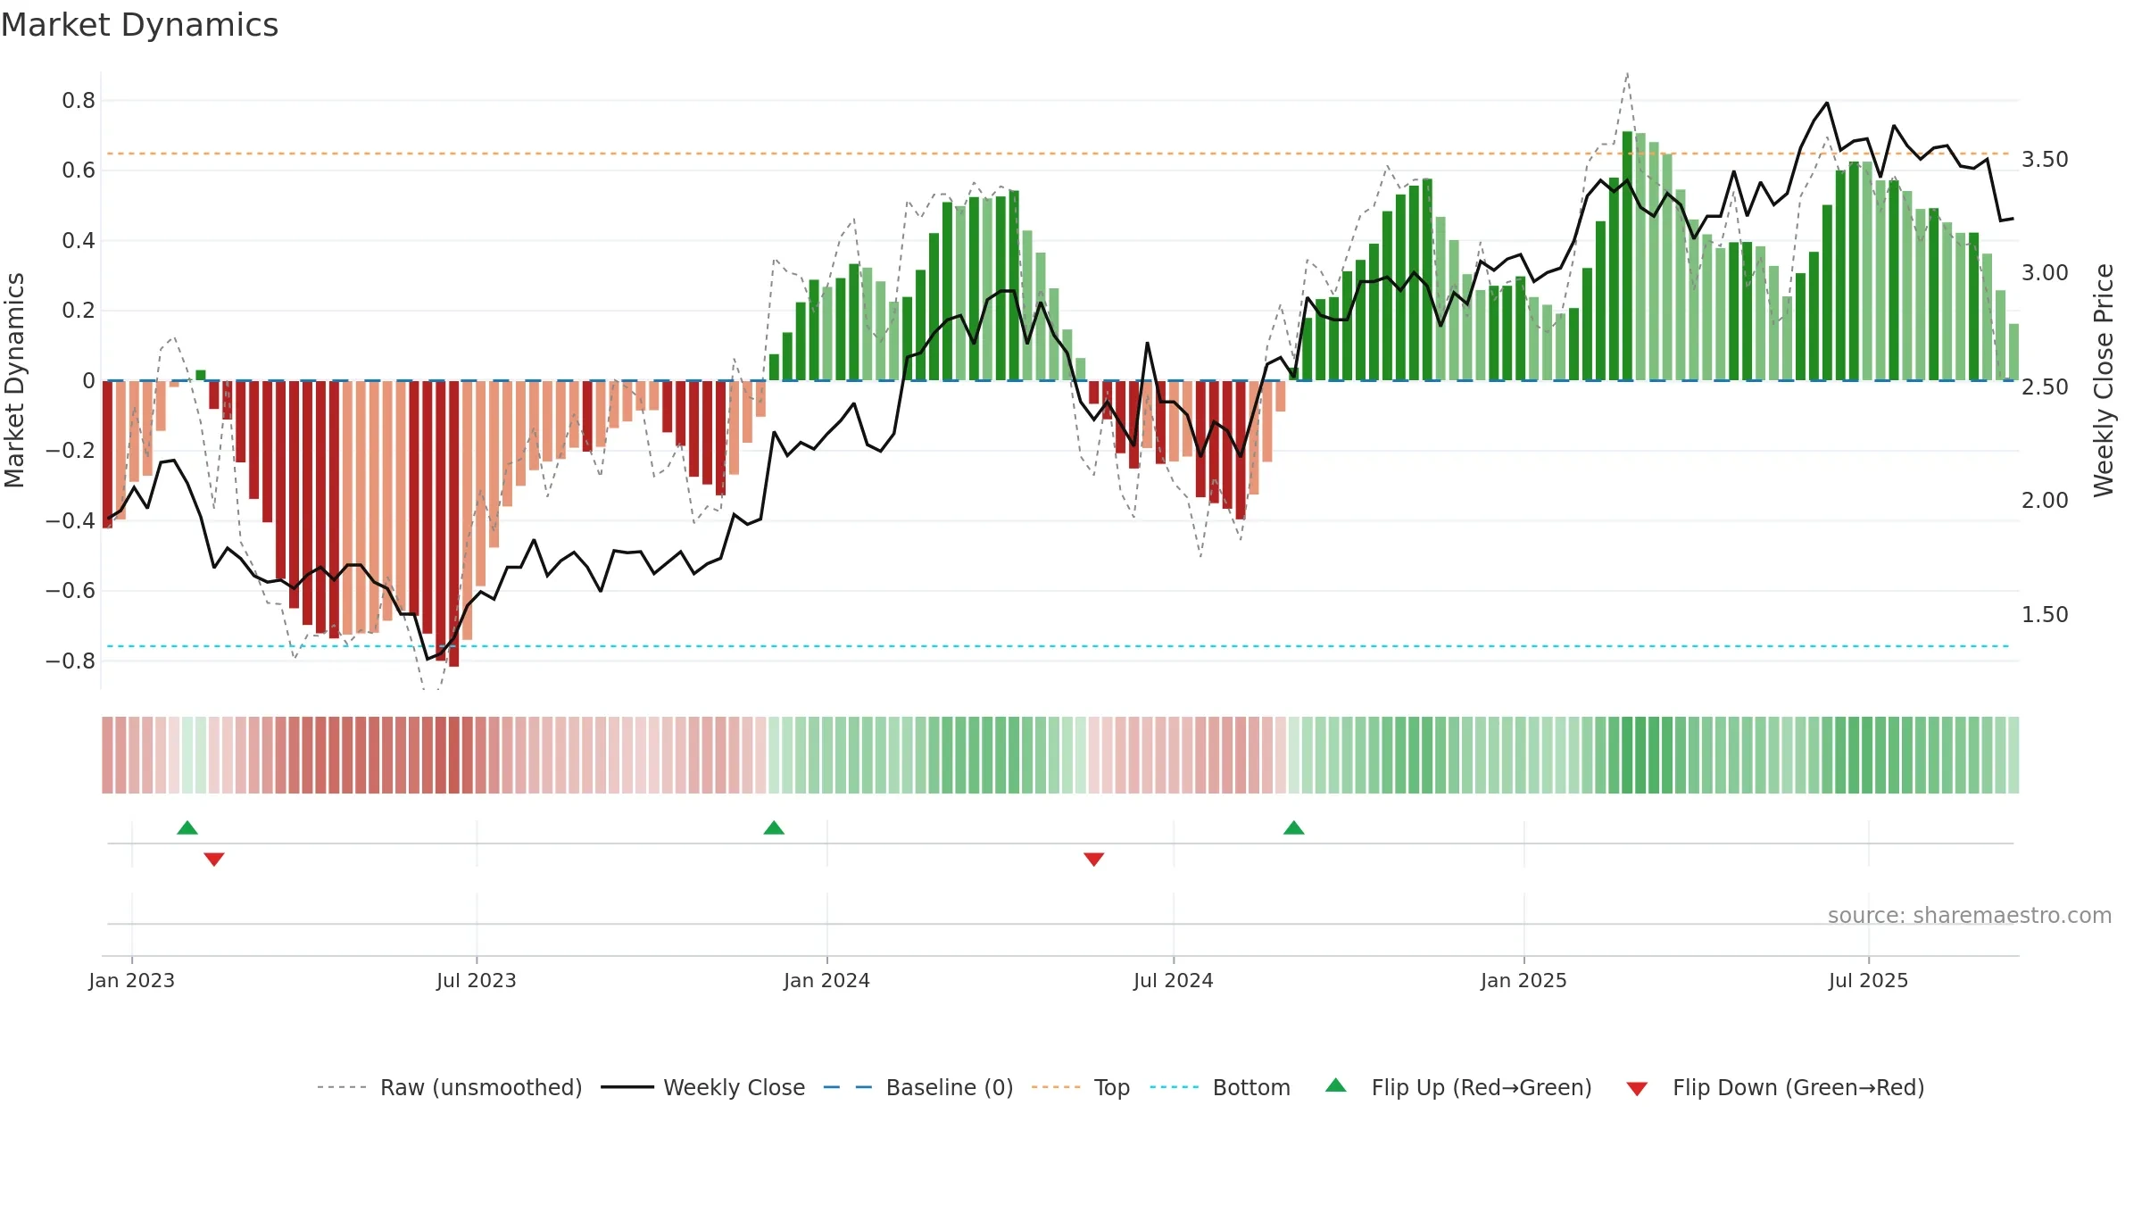Viewport: 2142px width, 1205px height.
Task: Click the red flip-down marker after Jan 2023
Action: coord(214,859)
